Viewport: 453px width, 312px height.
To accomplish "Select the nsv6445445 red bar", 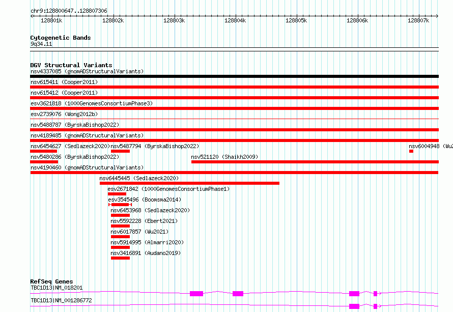I will click(x=189, y=183).
